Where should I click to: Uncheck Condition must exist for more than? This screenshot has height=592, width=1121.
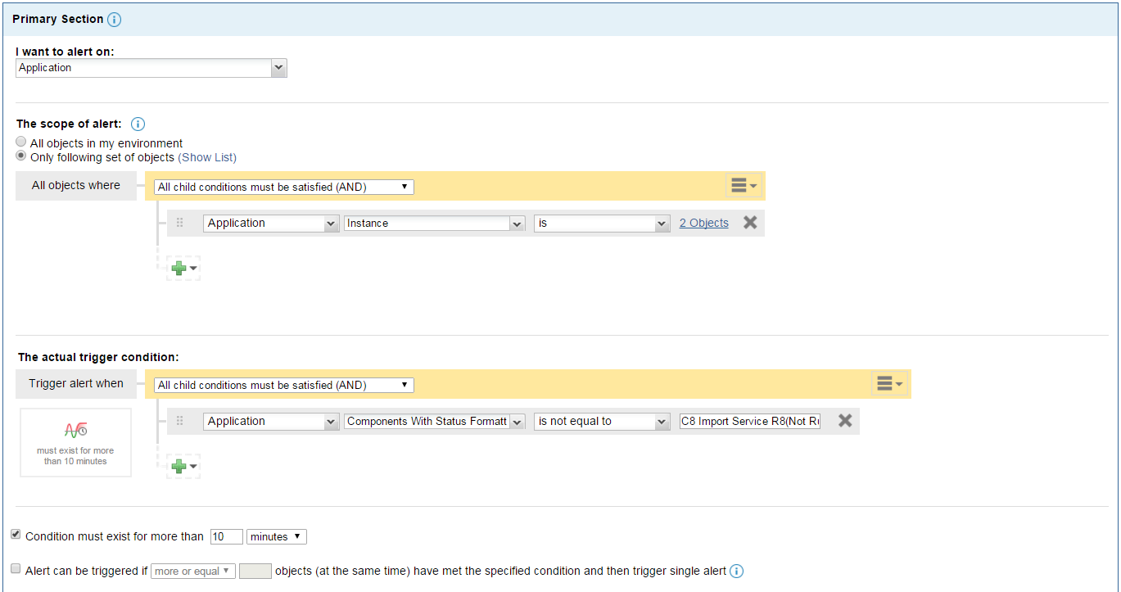tap(16, 535)
